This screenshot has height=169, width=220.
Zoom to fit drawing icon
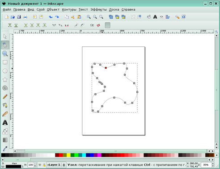95,17
